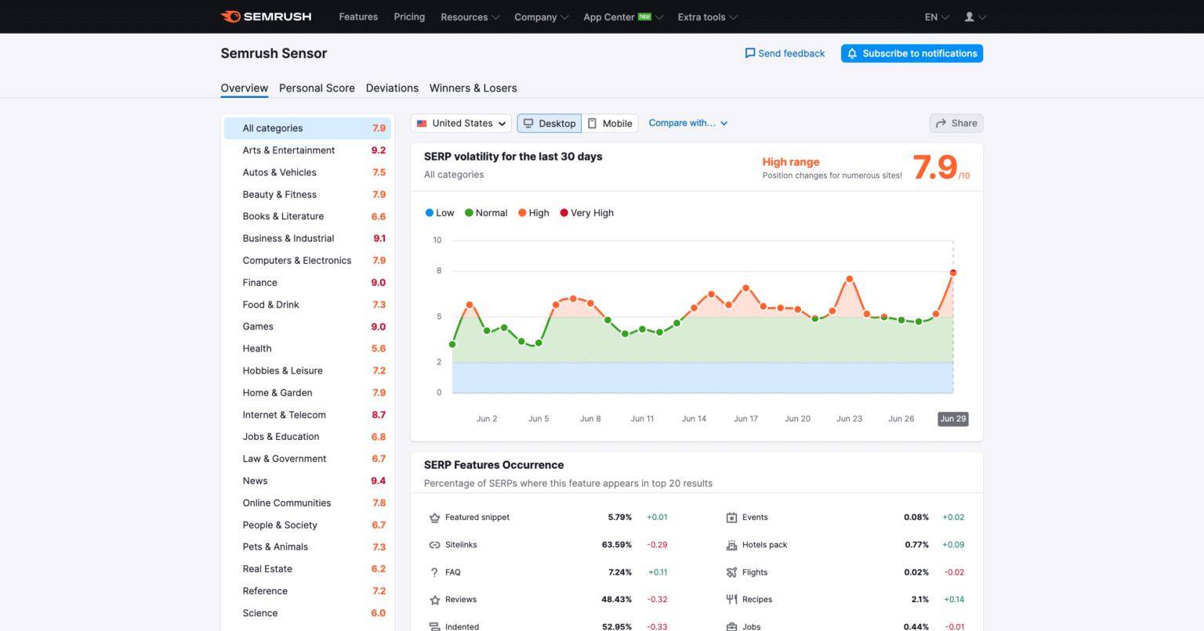Select the Business & Industrial category
The height and width of the screenshot is (631, 1204).
(x=307, y=239)
